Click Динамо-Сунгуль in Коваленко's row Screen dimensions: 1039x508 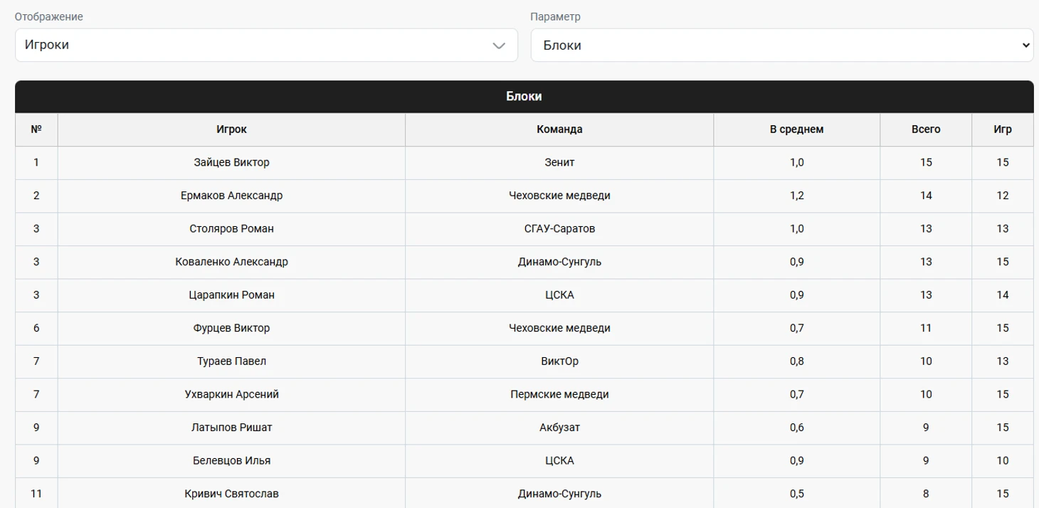[x=559, y=262]
